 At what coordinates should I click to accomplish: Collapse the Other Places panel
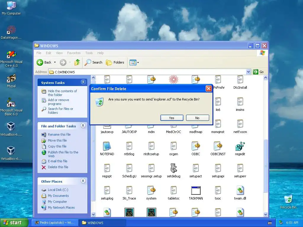tap(83, 181)
